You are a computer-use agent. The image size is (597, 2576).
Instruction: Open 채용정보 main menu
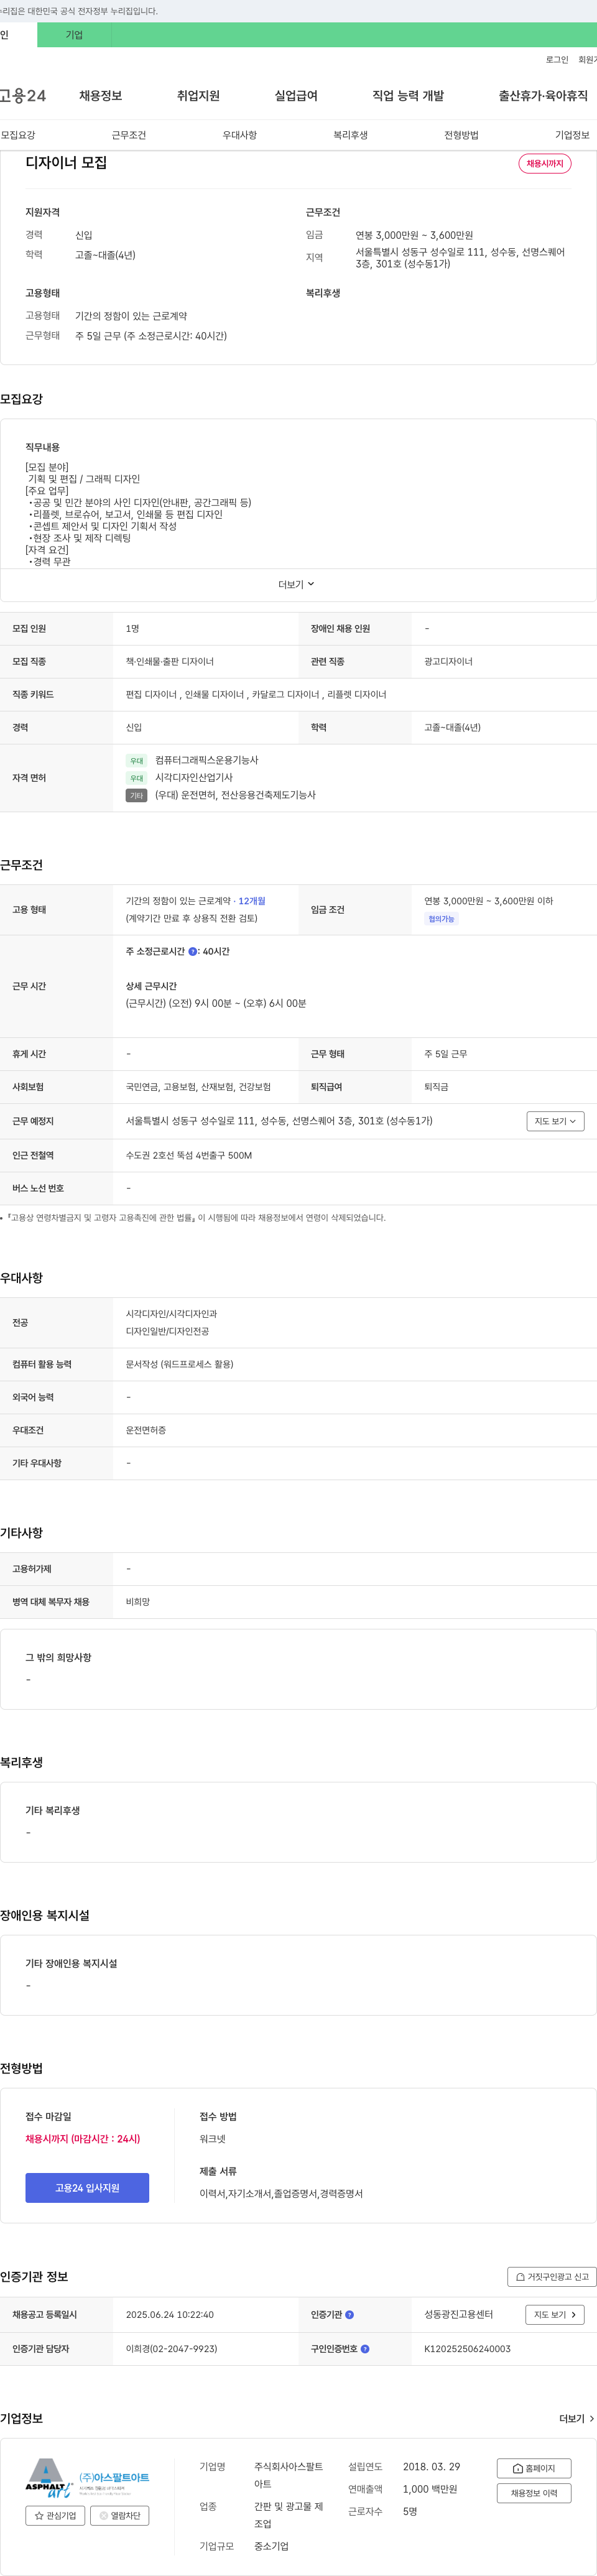101,96
